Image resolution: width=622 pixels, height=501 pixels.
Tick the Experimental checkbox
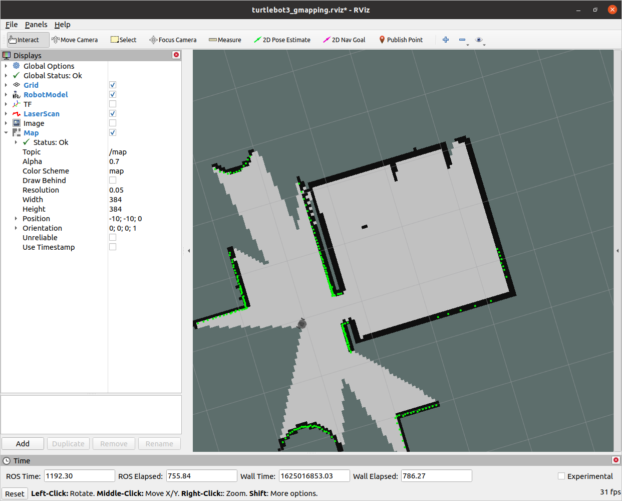click(x=561, y=476)
